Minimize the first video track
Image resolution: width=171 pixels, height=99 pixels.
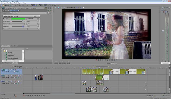(1, 70)
